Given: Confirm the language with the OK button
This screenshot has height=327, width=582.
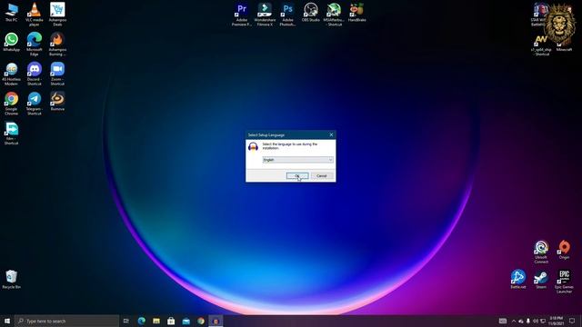Looking at the screenshot, I should pos(297,175).
